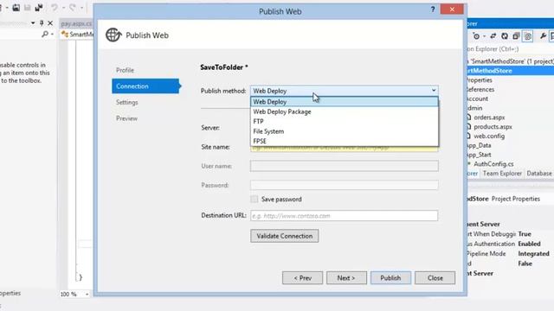Click the Solution Explorer search box
This screenshot has height=311, width=554.
[510, 49]
